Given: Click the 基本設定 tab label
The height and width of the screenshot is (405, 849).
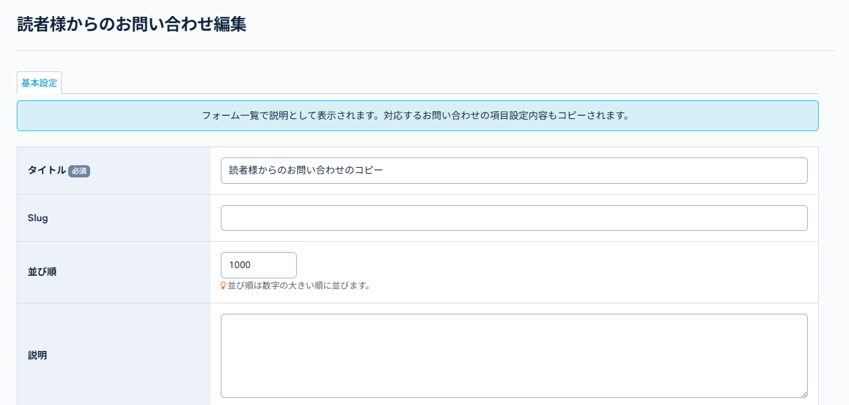Looking at the screenshot, I should (39, 82).
